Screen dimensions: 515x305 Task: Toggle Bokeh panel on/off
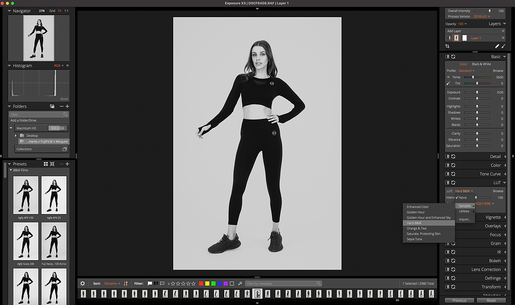pyautogui.click(x=447, y=261)
